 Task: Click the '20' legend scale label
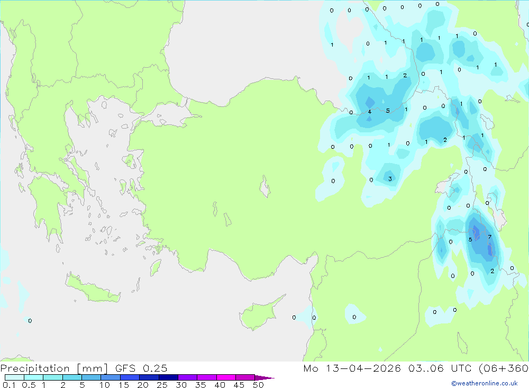click(143, 385)
